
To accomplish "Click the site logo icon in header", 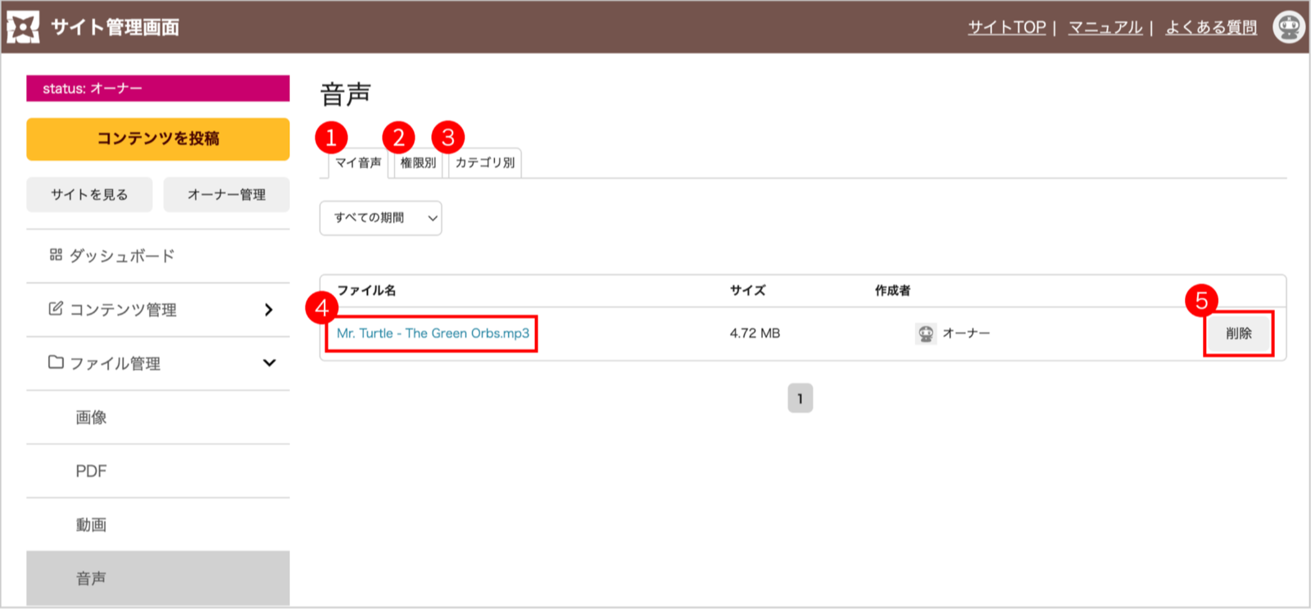I will tap(23, 27).
